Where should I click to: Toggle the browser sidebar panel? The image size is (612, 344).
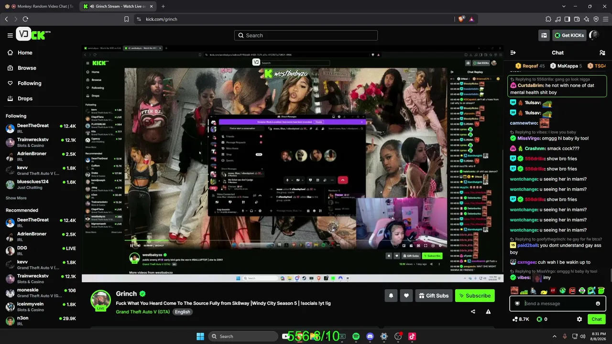point(568,19)
